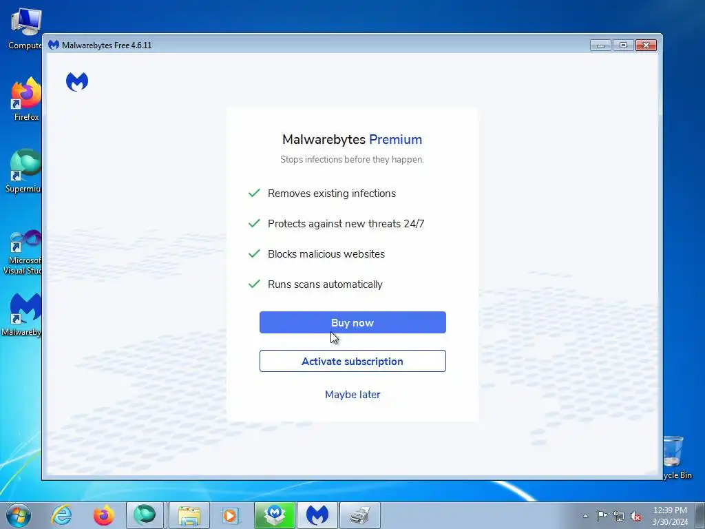
Task: Click "Removes existing infections" feature text
Action: pos(332,194)
